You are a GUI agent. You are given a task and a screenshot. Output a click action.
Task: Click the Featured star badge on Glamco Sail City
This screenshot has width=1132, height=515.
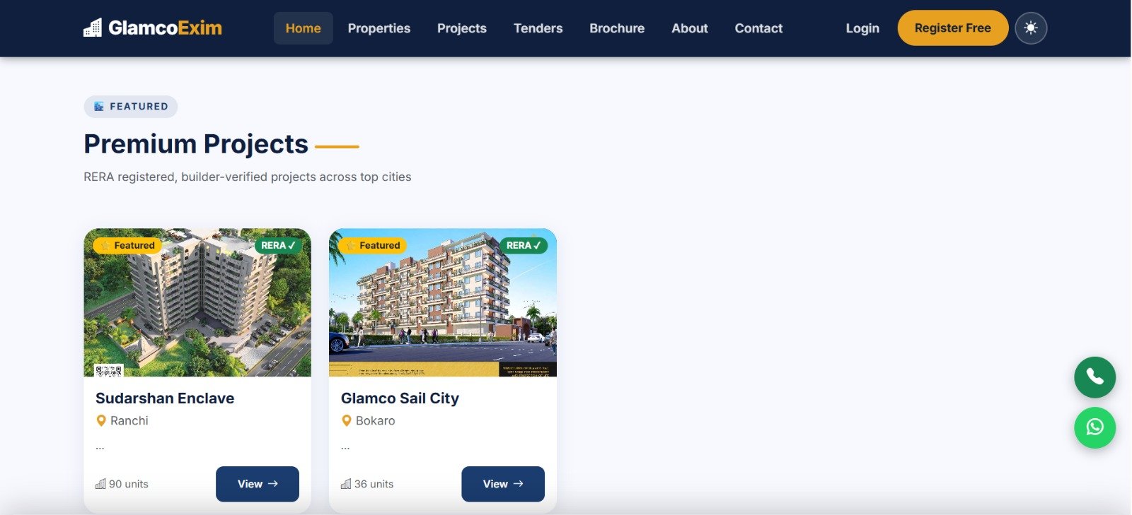pyautogui.click(x=373, y=245)
